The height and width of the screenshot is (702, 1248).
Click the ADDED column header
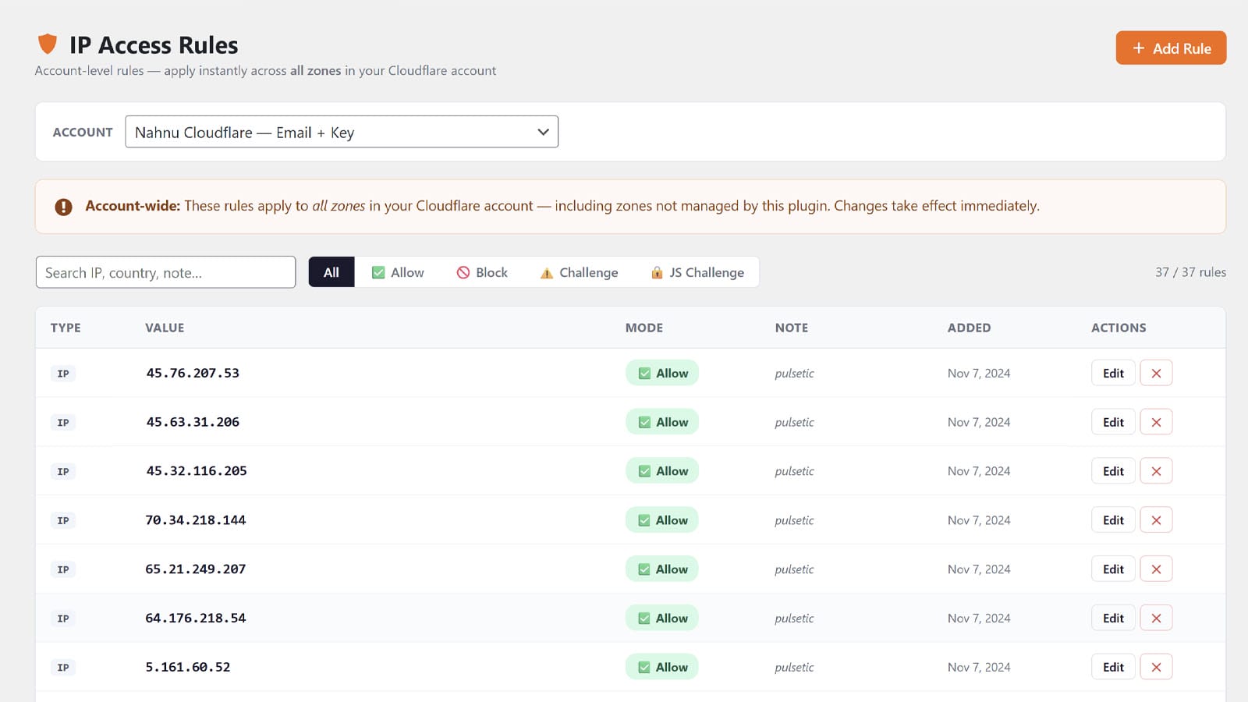tap(970, 328)
